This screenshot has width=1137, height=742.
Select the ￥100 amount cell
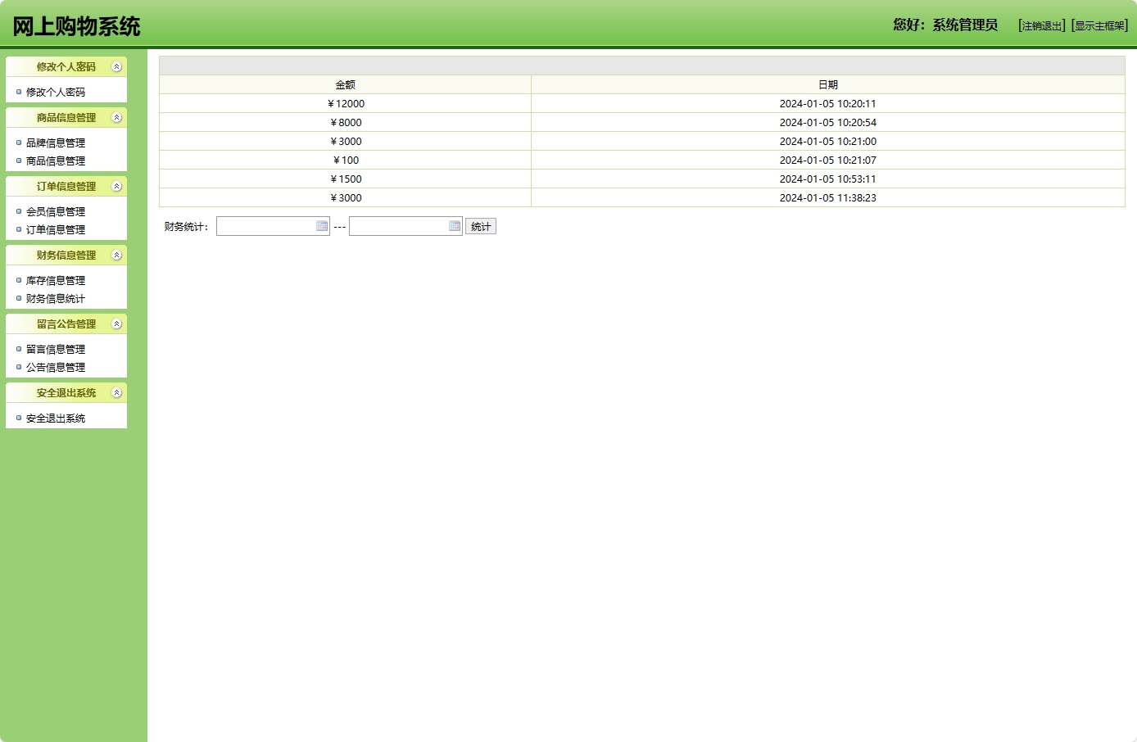pyautogui.click(x=346, y=161)
